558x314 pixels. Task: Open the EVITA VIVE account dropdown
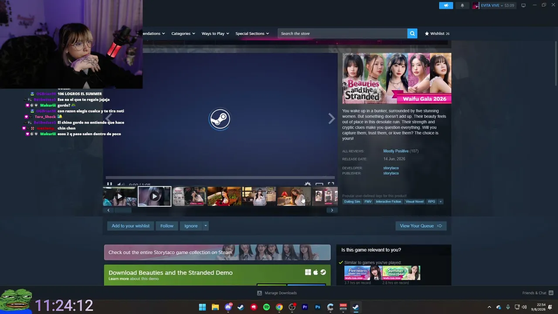click(x=493, y=5)
